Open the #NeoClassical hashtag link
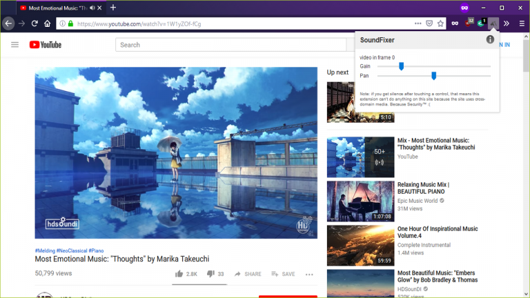This screenshot has width=530, height=298. click(x=72, y=250)
